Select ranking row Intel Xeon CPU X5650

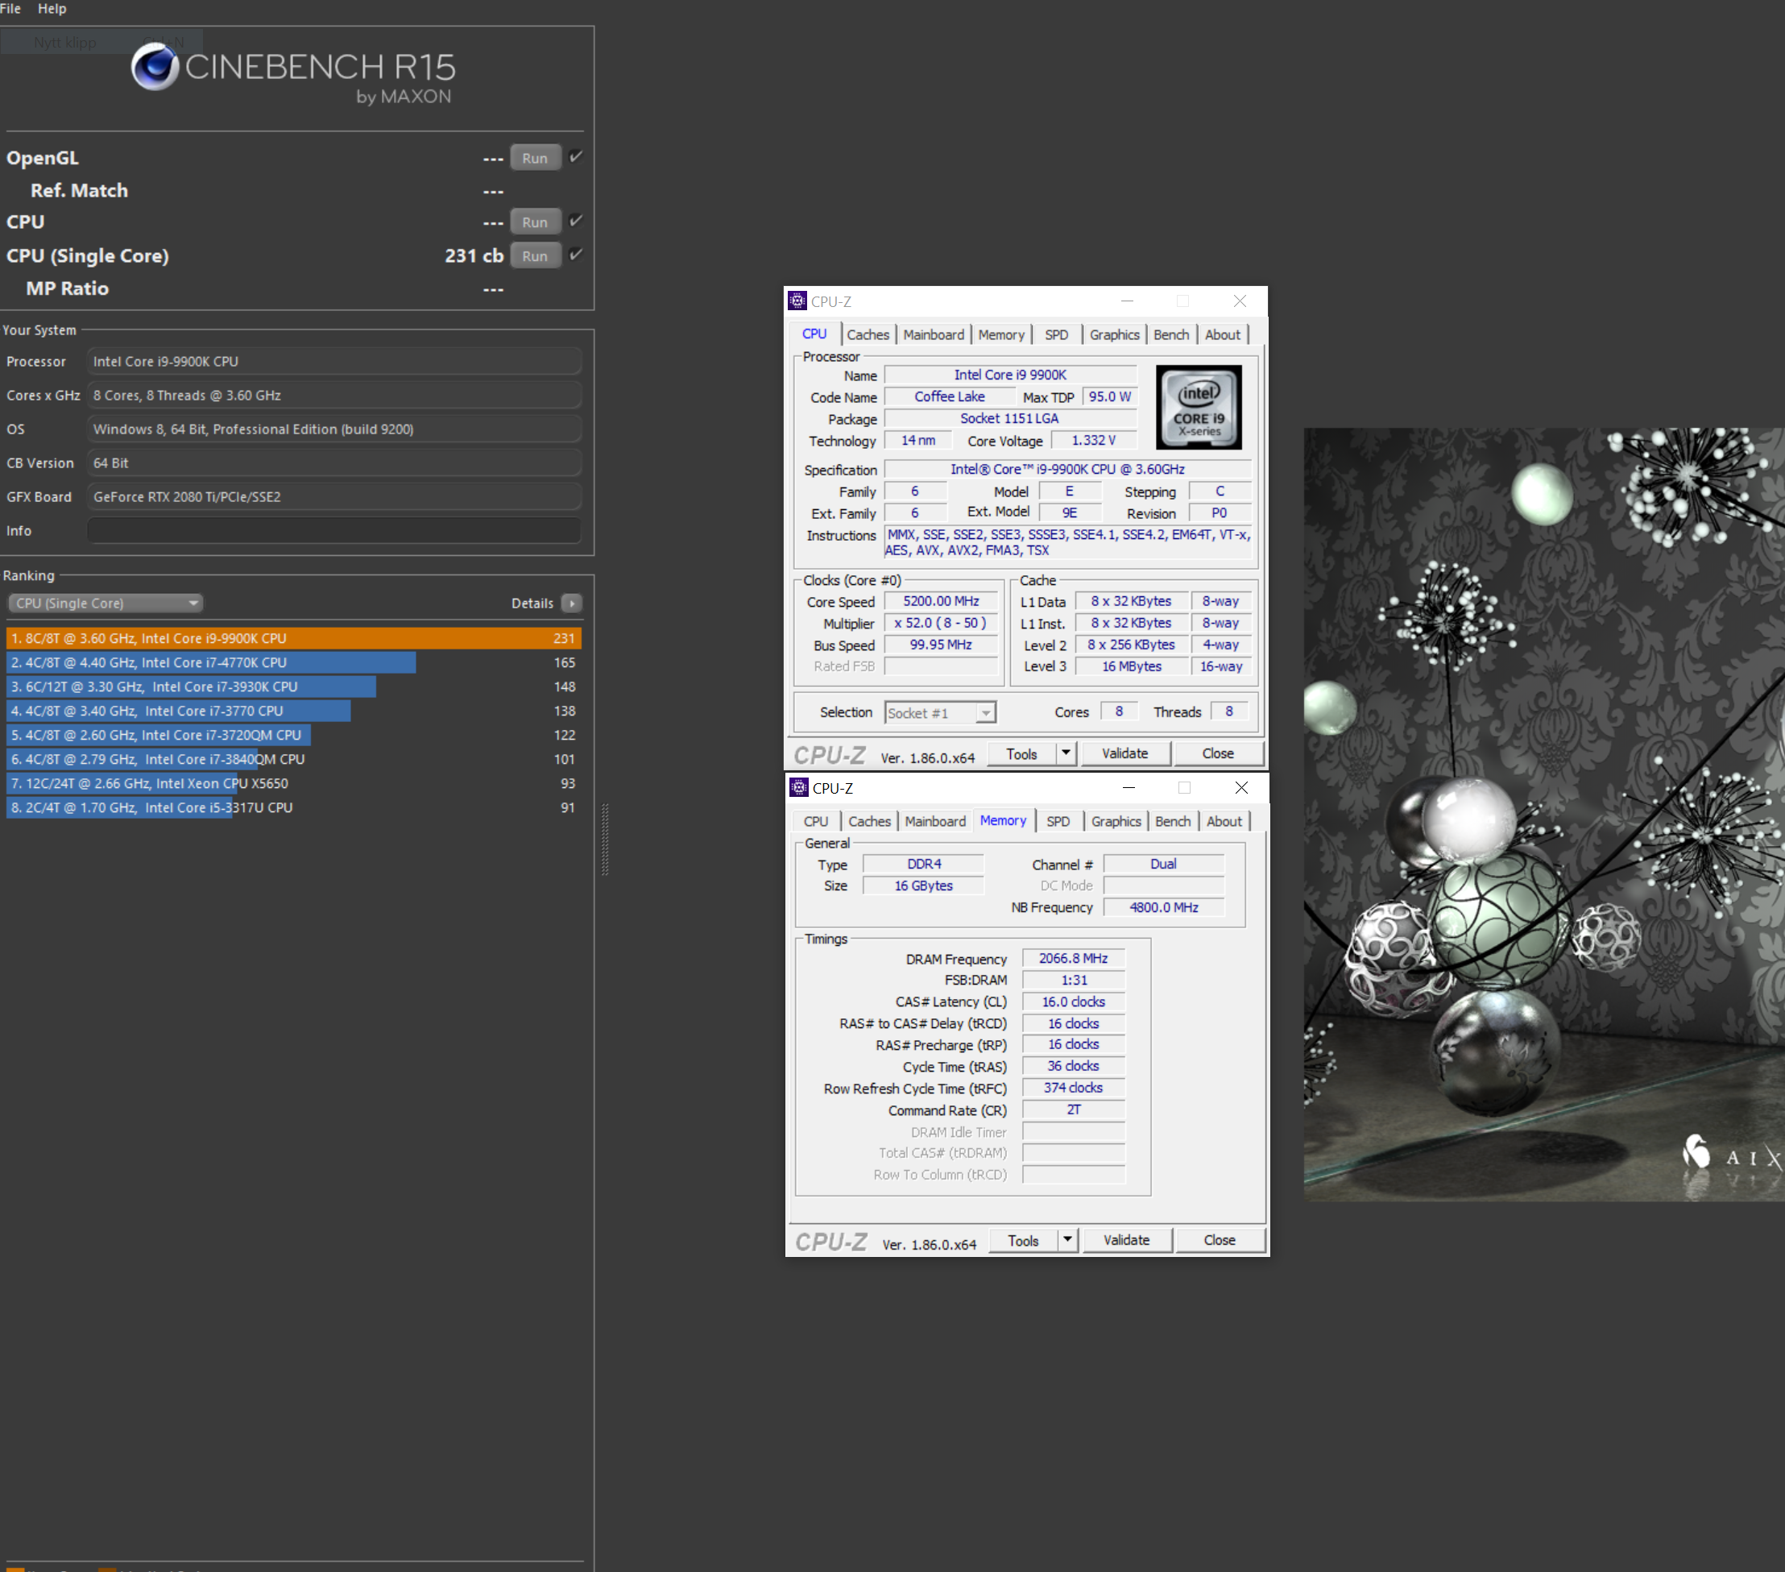point(293,784)
